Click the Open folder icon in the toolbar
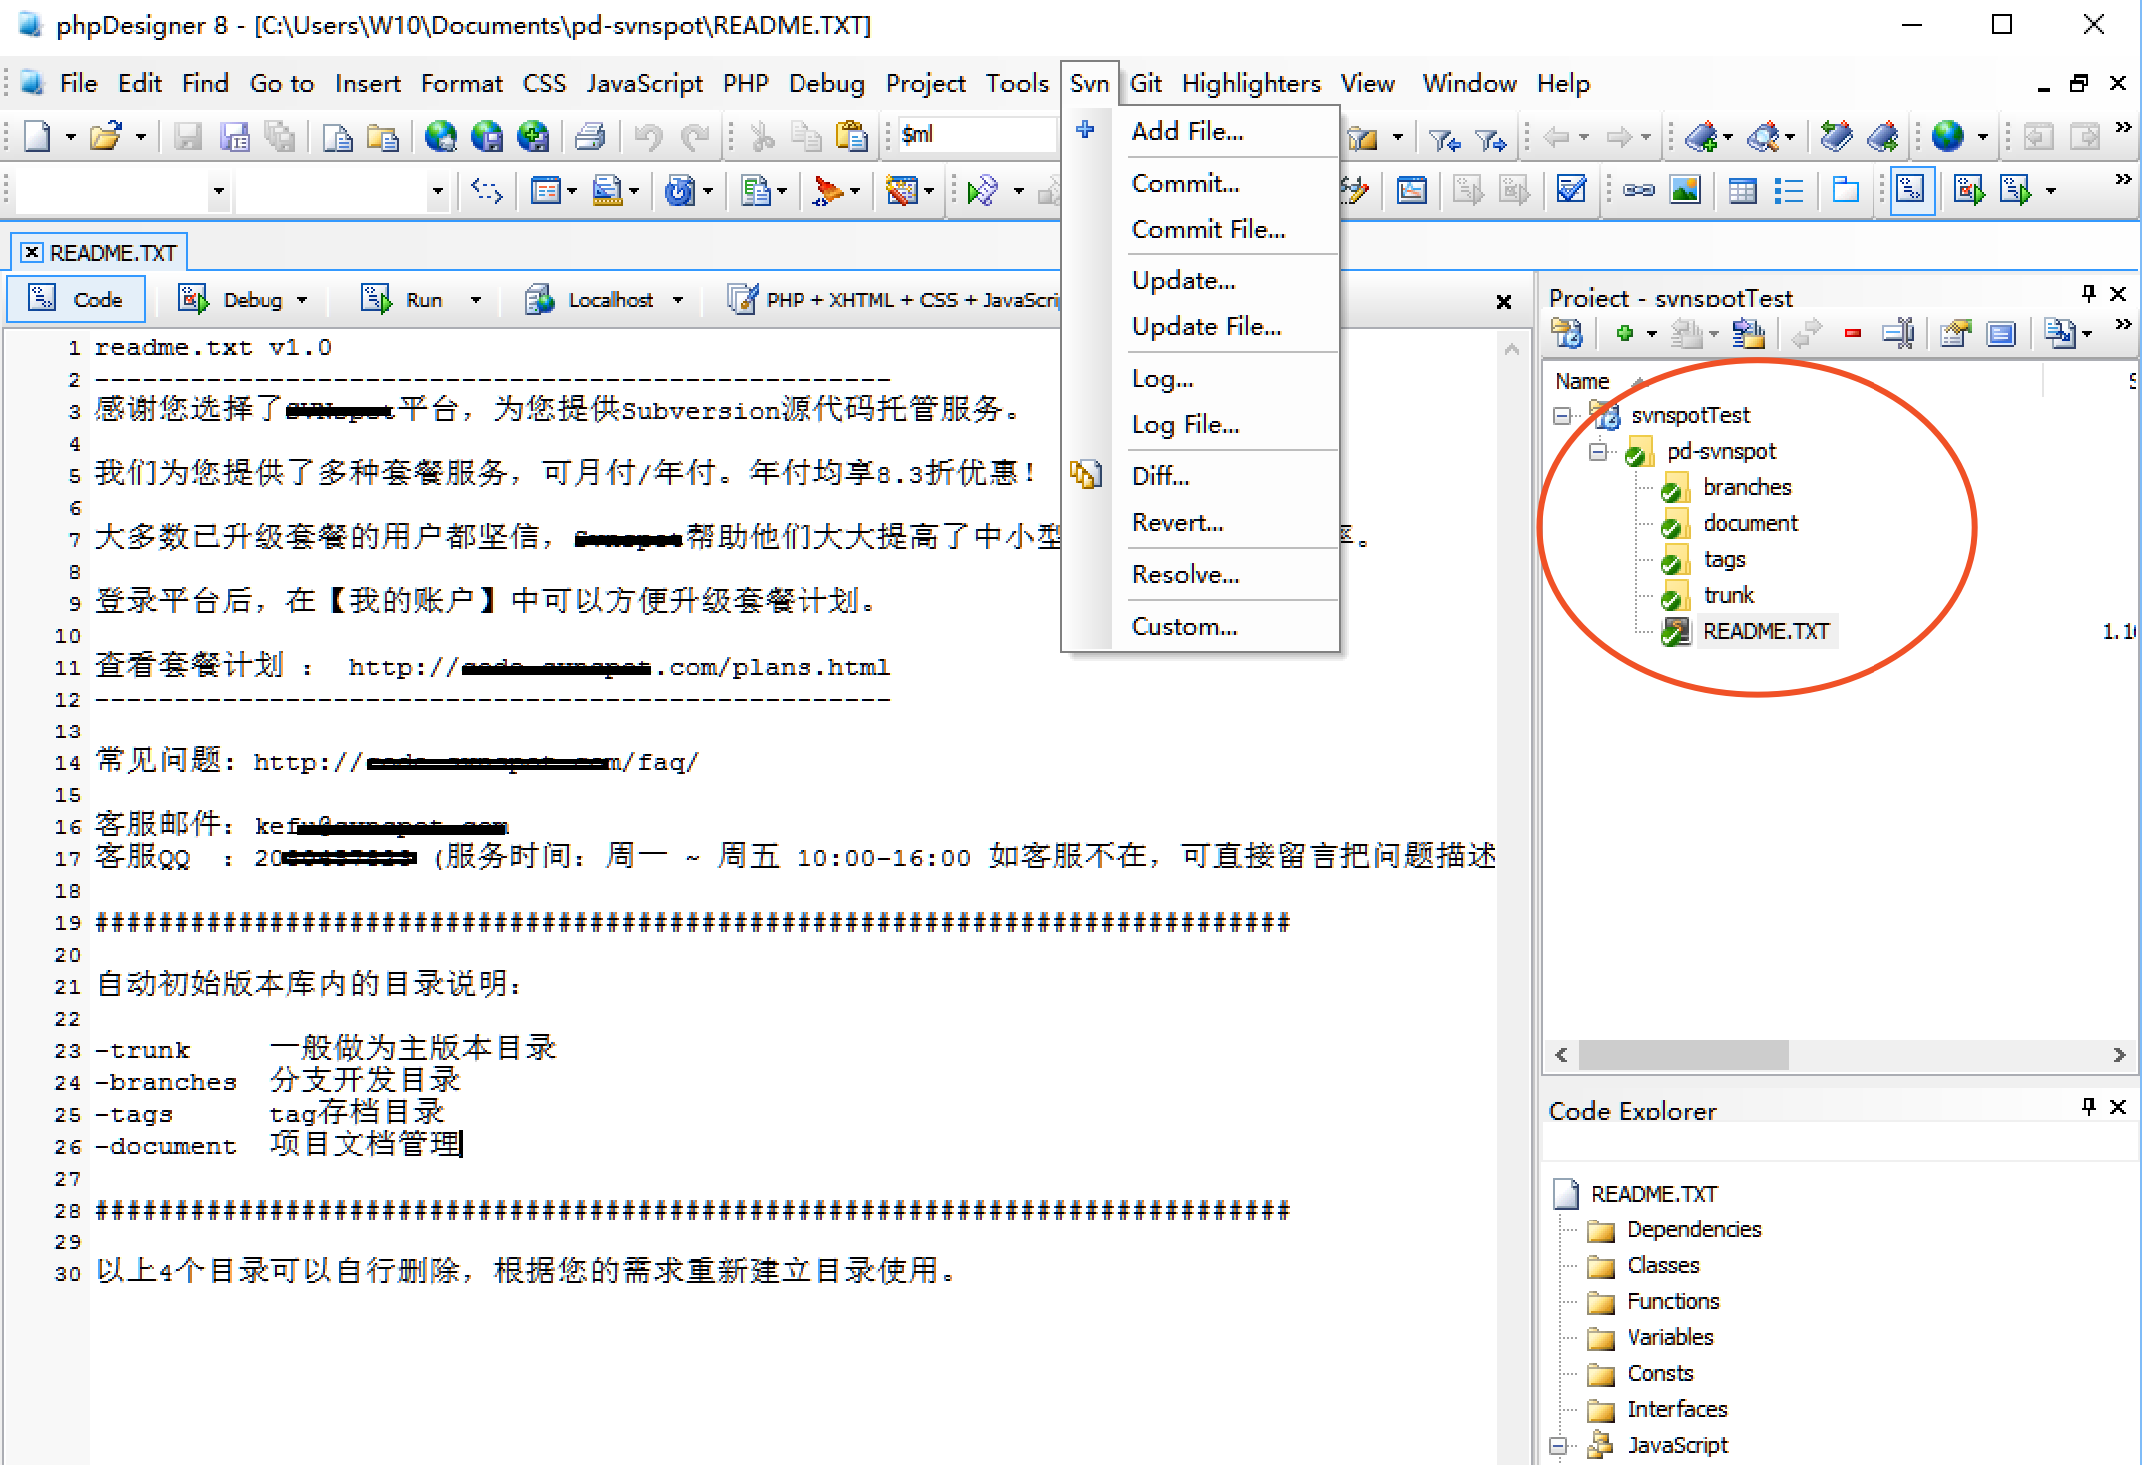 [x=106, y=136]
